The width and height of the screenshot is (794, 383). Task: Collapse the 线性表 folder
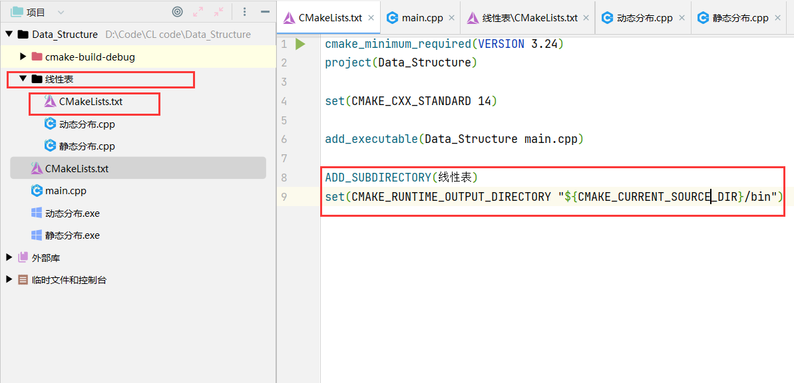pos(23,79)
